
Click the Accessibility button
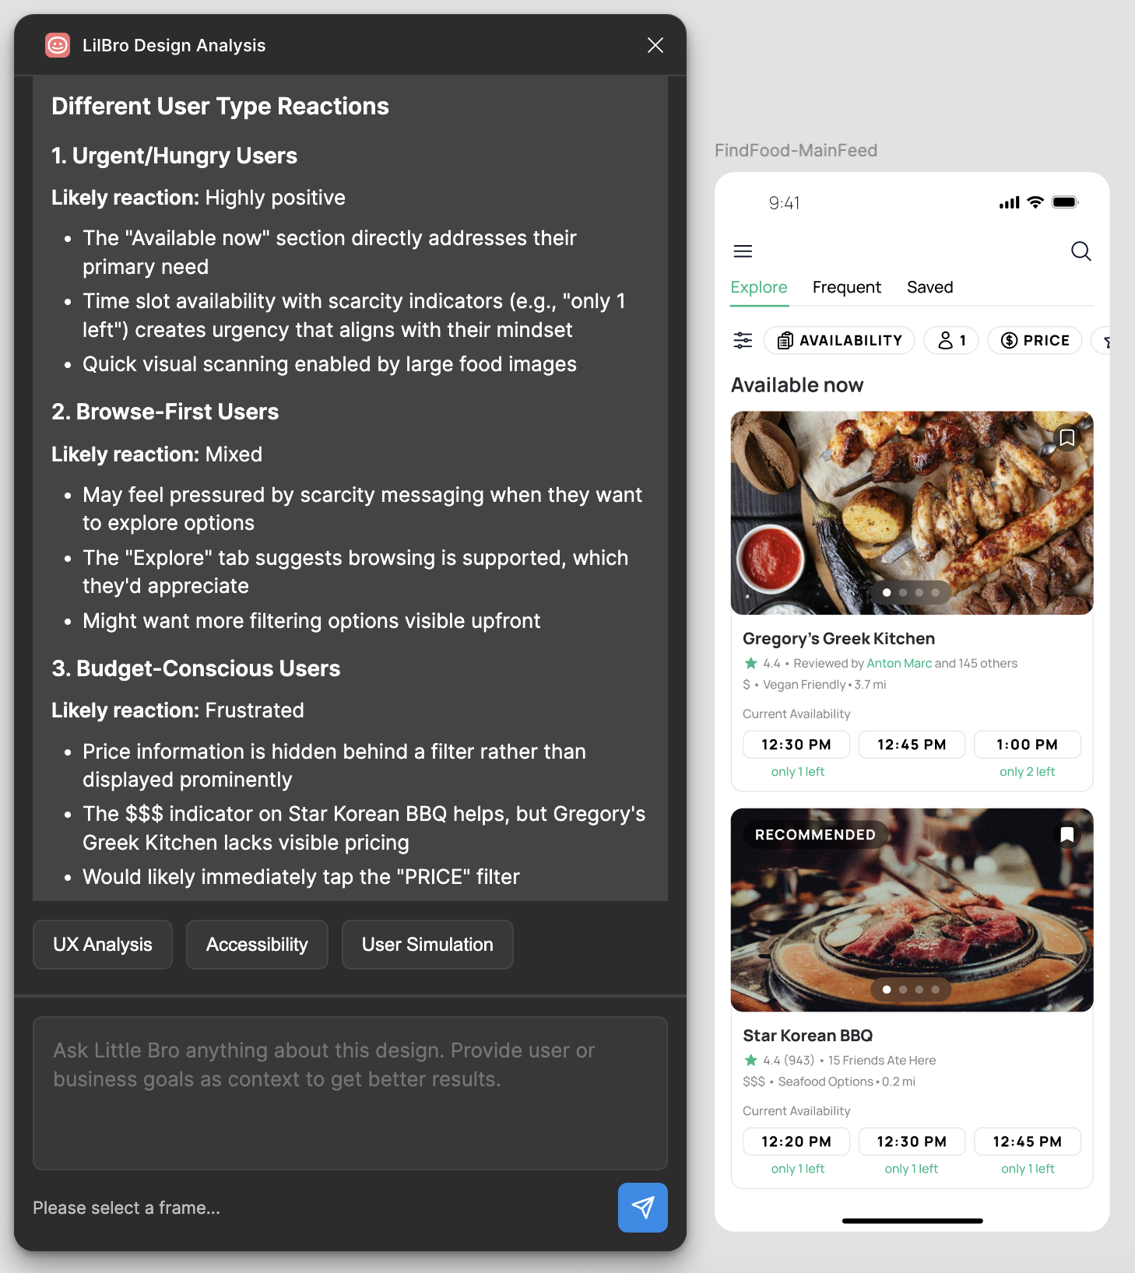pyautogui.click(x=257, y=945)
